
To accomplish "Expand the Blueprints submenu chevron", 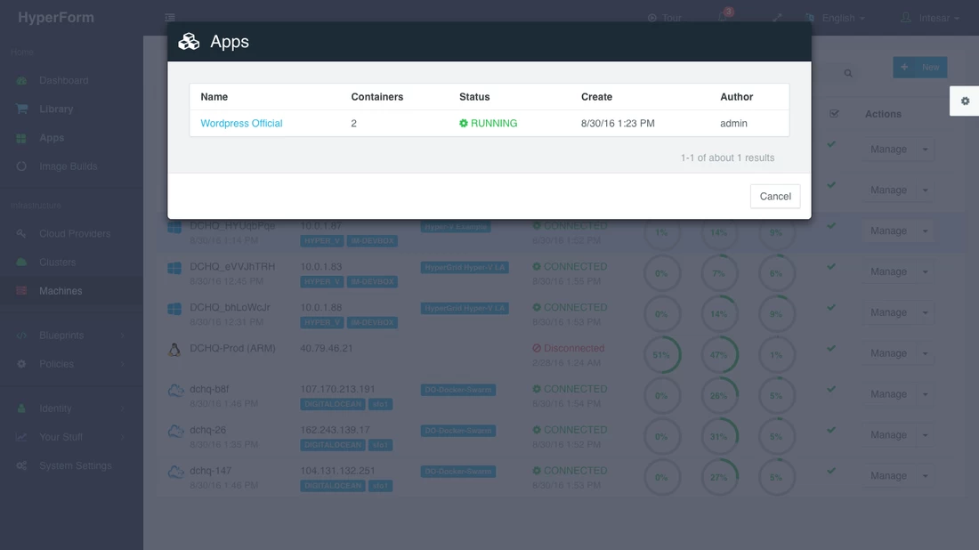I will pos(123,336).
